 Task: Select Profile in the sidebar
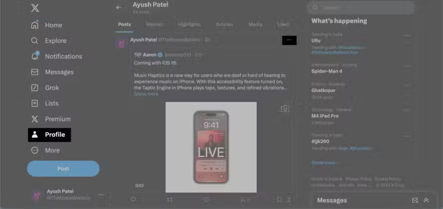pos(49,135)
